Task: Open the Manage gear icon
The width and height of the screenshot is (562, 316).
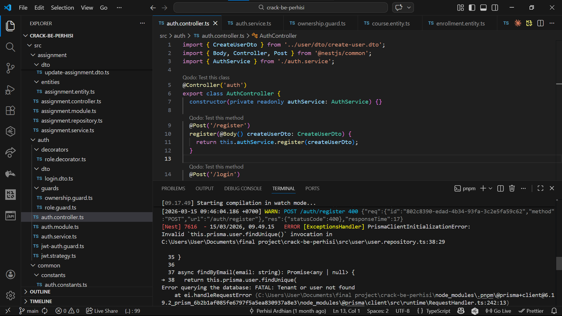Action: coord(10,296)
